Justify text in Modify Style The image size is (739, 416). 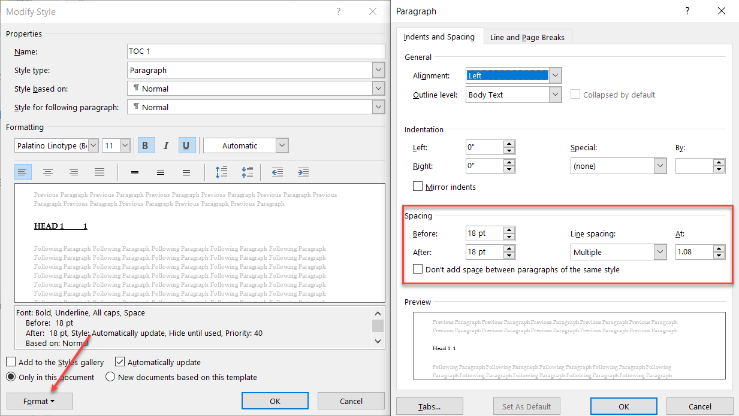(99, 172)
